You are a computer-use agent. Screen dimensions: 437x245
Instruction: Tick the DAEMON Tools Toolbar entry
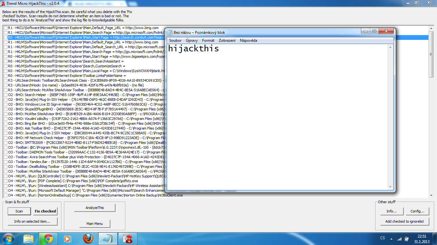tap(5, 152)
